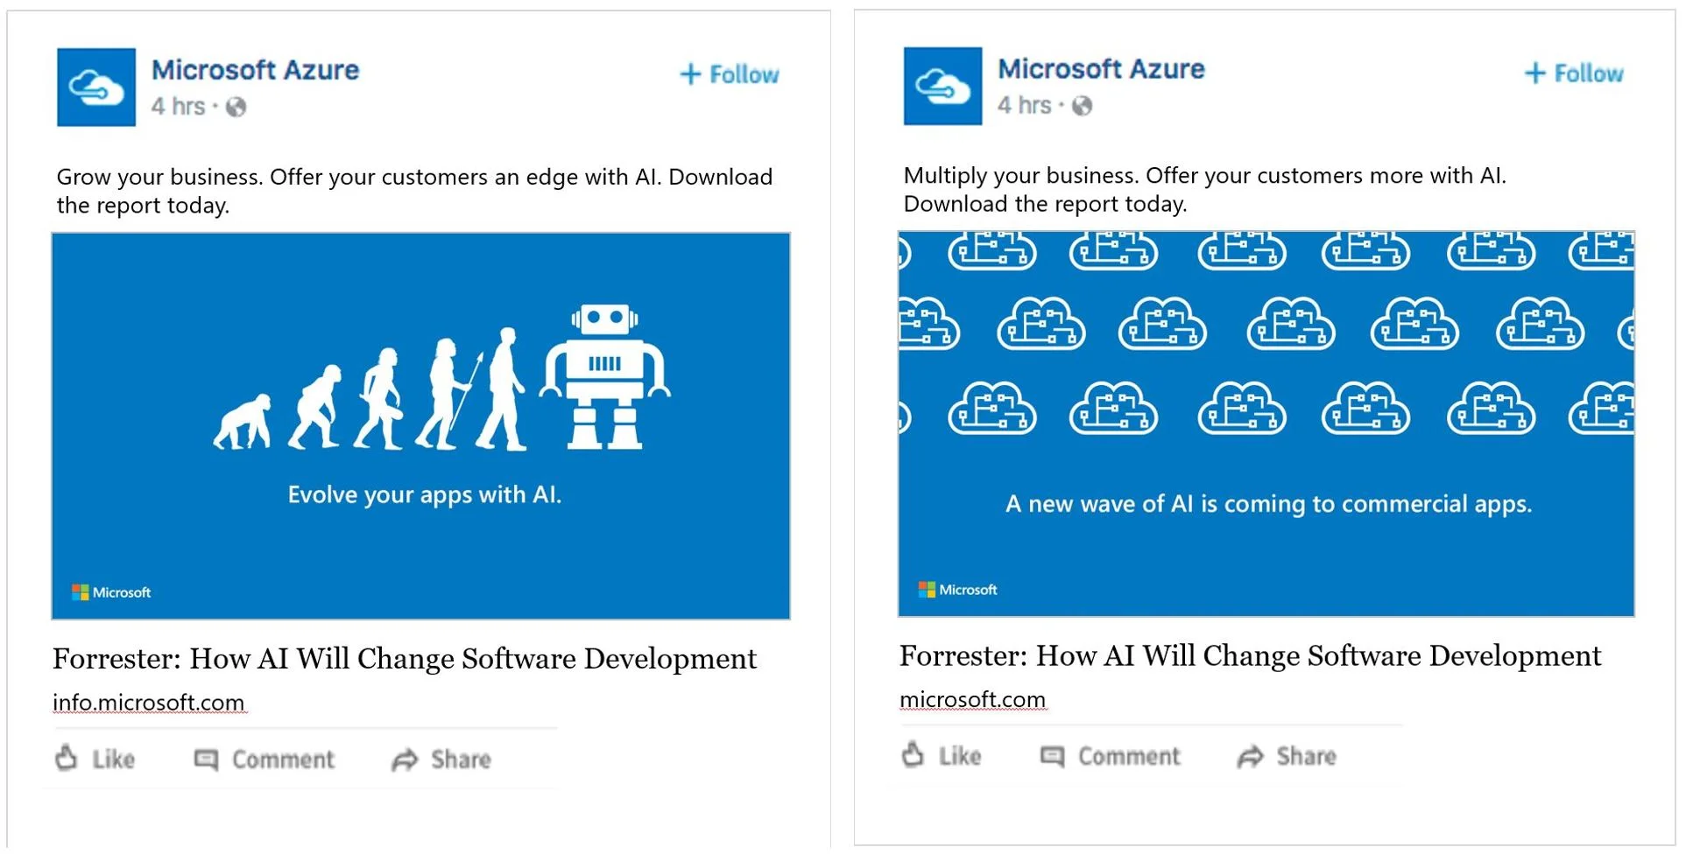Viewport: 1686px width, 854px height.
Task: Click the left post Forrester headline
Action: pos(405,659)
